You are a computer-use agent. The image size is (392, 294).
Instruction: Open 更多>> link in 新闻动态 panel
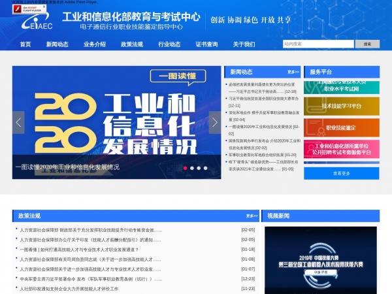tap(293, 72)
